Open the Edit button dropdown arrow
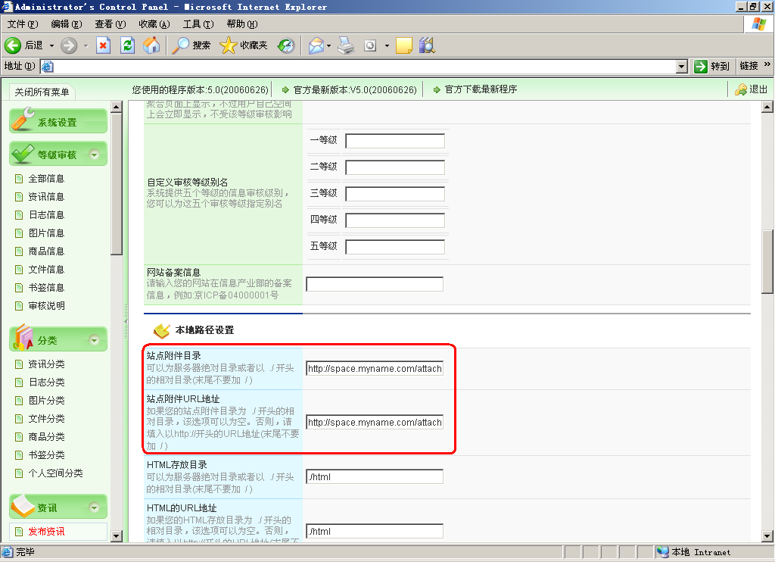 pos(387,46)
